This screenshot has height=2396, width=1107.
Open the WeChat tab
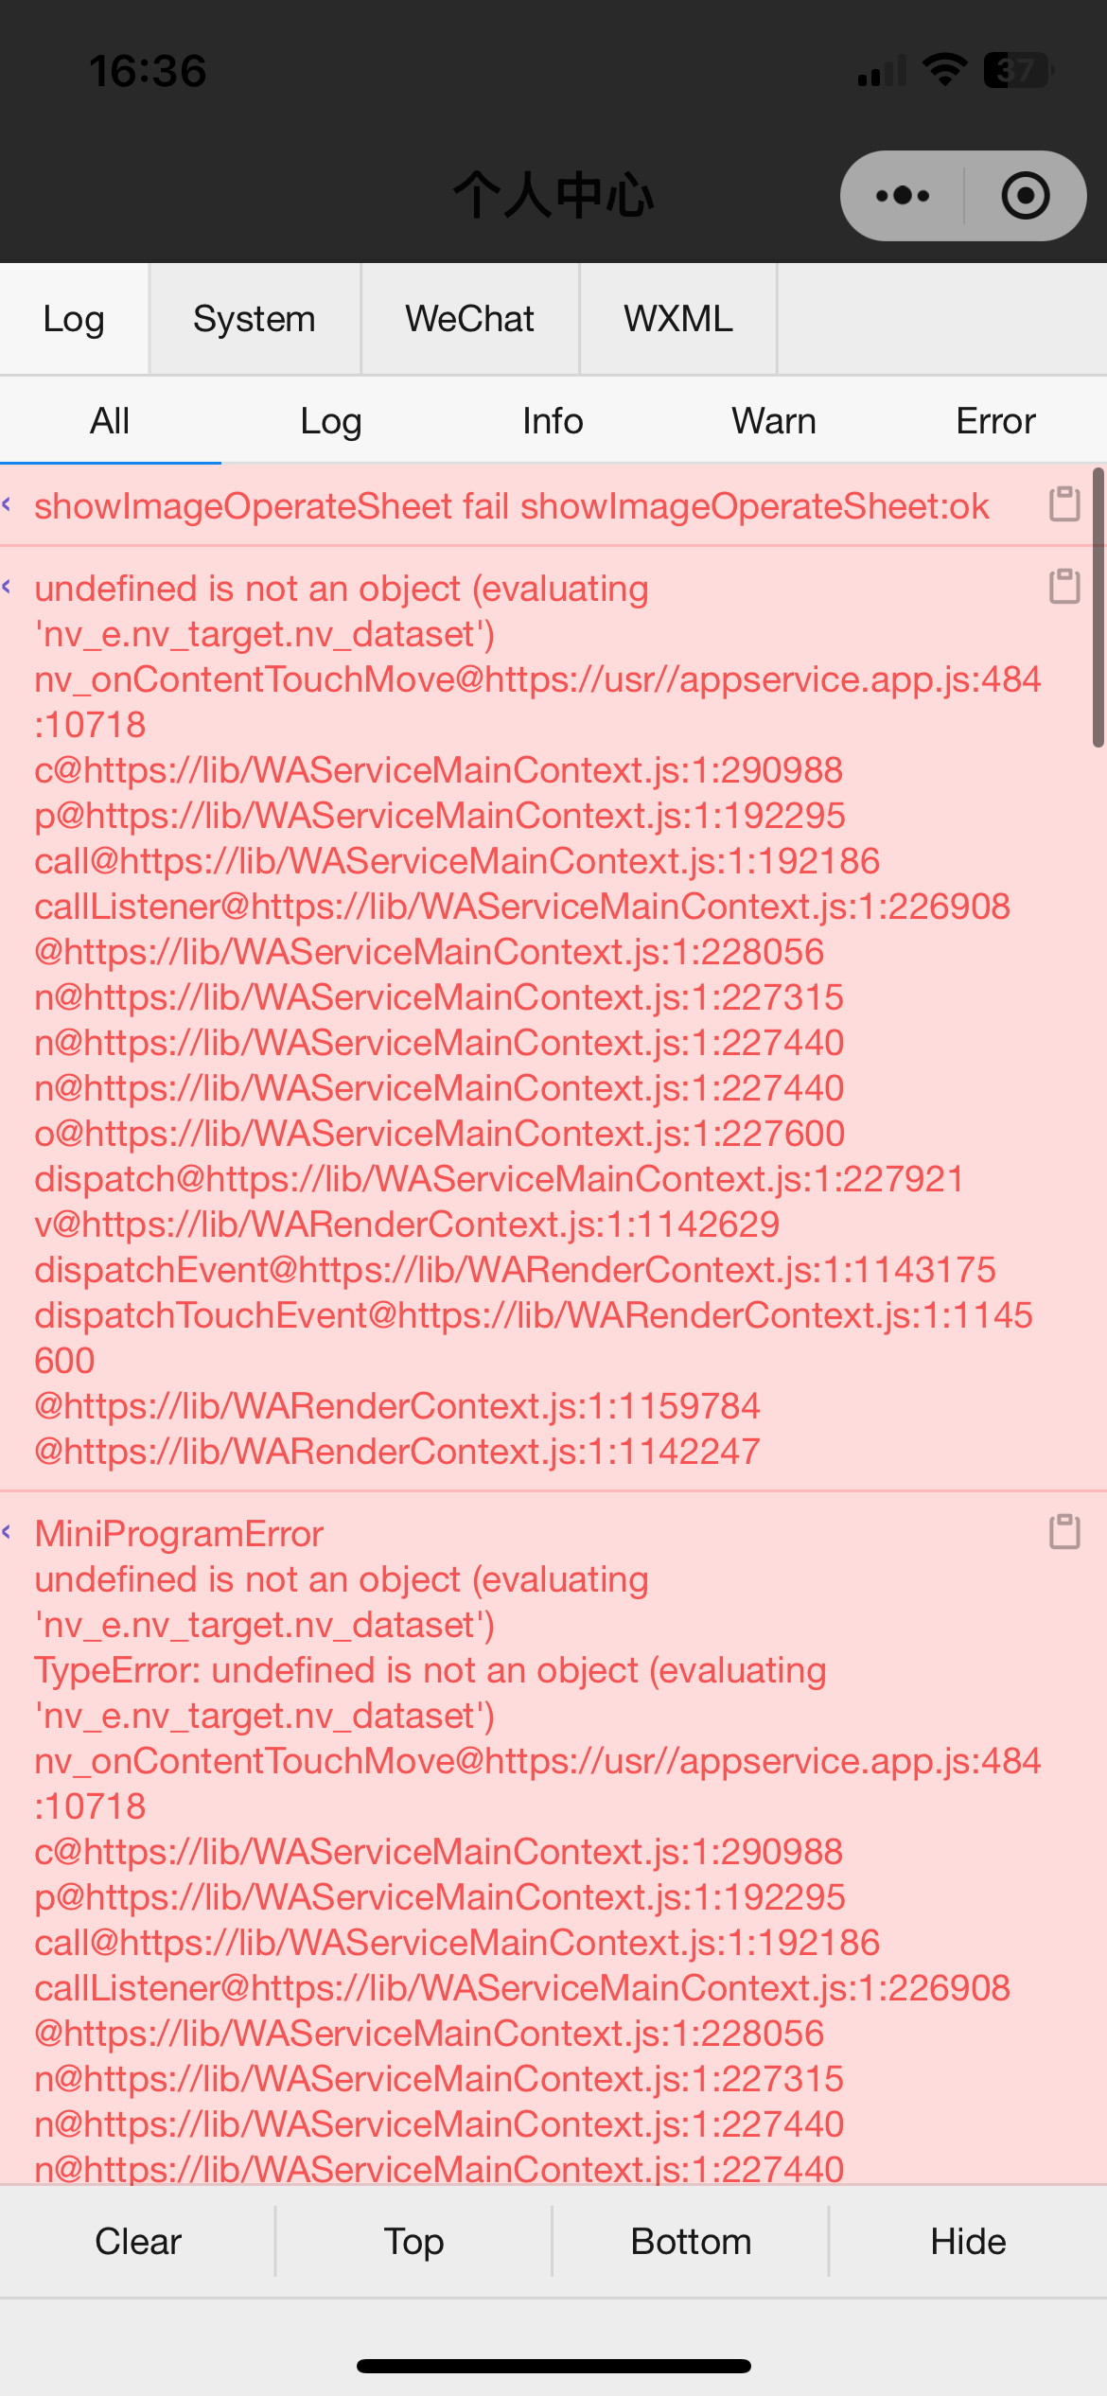[470, 319]
